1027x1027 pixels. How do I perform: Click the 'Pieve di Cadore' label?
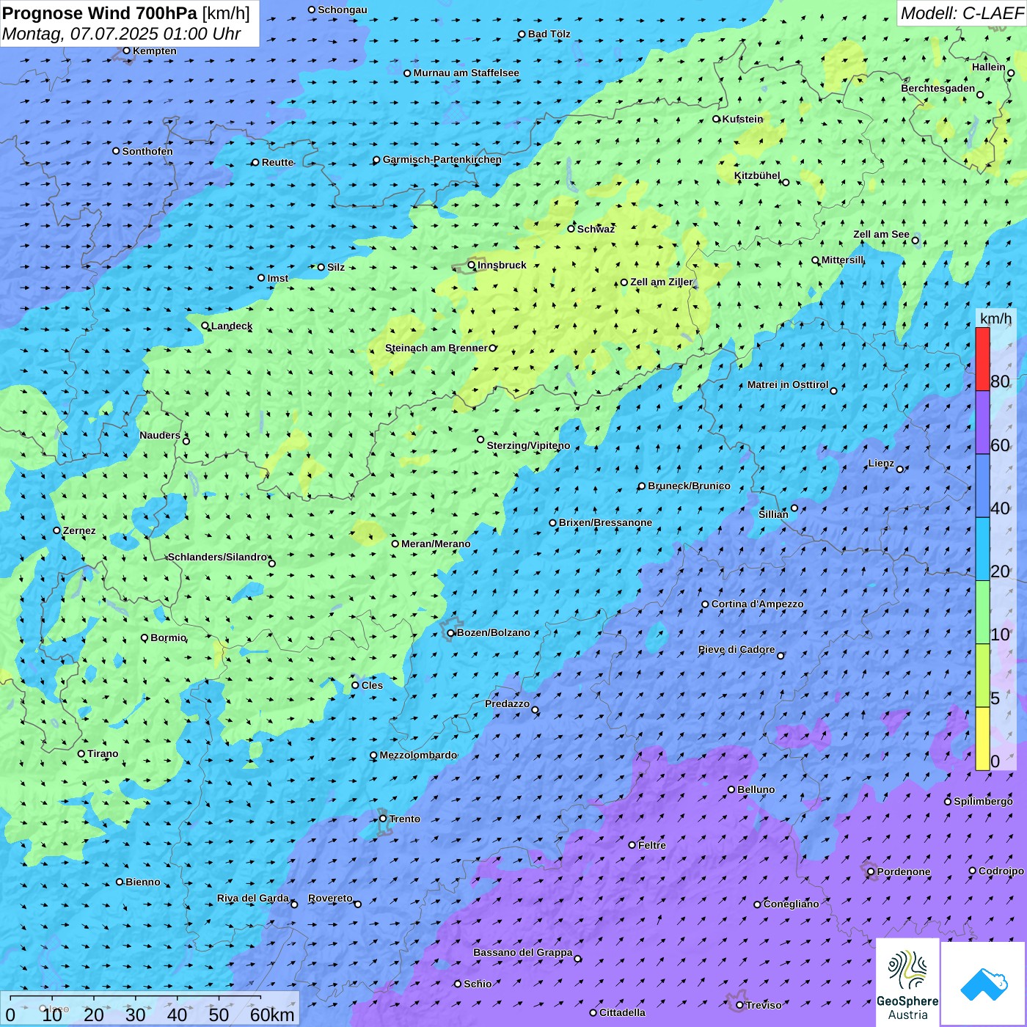click(x=737, y=649)
